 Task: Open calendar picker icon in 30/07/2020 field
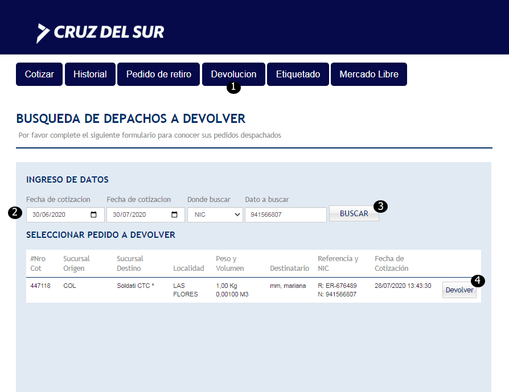point(174,214)
